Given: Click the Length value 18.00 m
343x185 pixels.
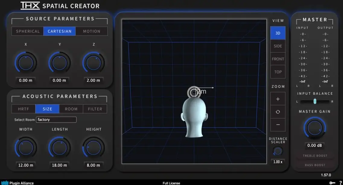Looking at the screenshot, I should (59, 165).
